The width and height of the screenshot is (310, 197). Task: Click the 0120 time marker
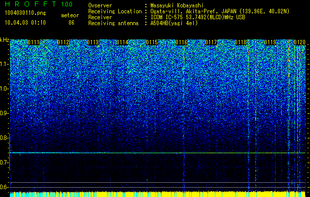(x=300, y=42)
